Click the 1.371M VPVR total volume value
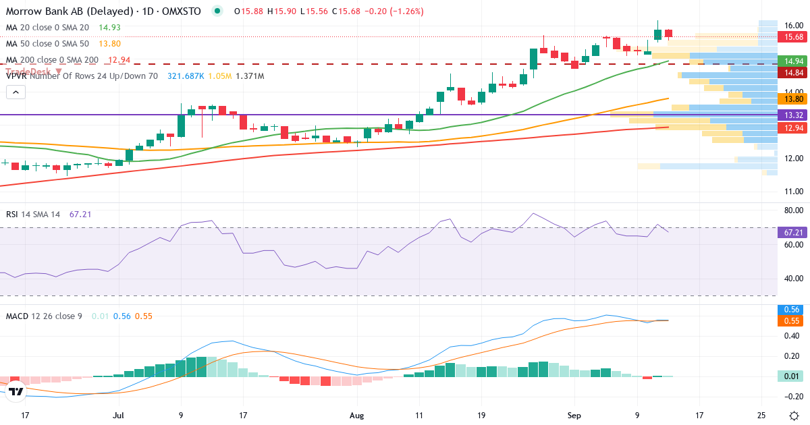Image resolution: width=810 pixels, height=425 pixels. coord(250,76)
